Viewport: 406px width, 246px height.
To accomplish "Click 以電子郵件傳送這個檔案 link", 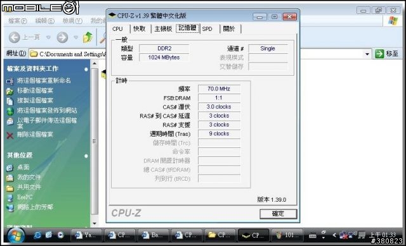I will pos(47,123).
